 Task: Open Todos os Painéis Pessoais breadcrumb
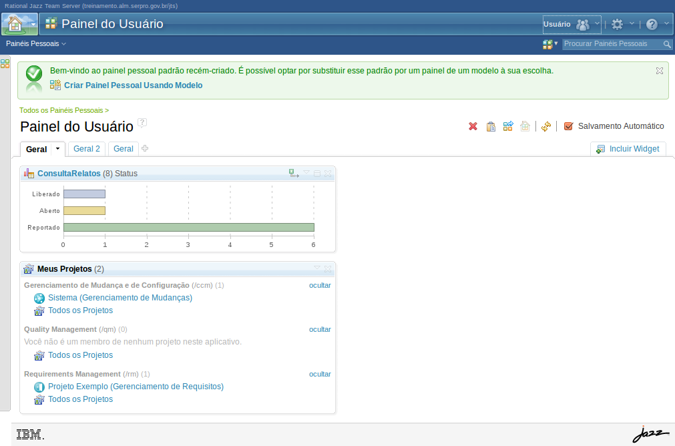[x=64, y=110]
